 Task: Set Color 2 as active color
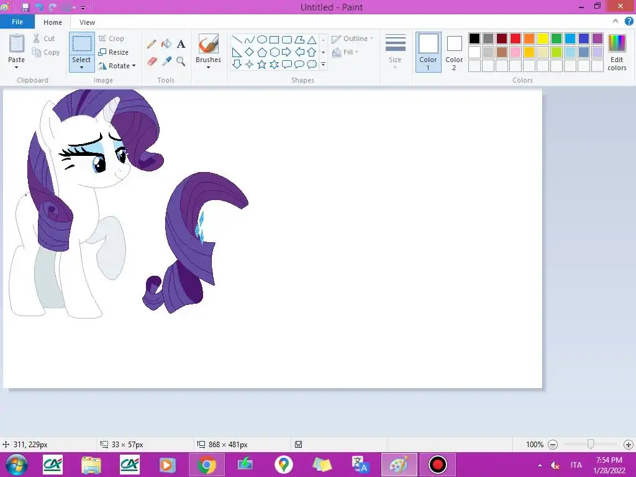point(454,52)
